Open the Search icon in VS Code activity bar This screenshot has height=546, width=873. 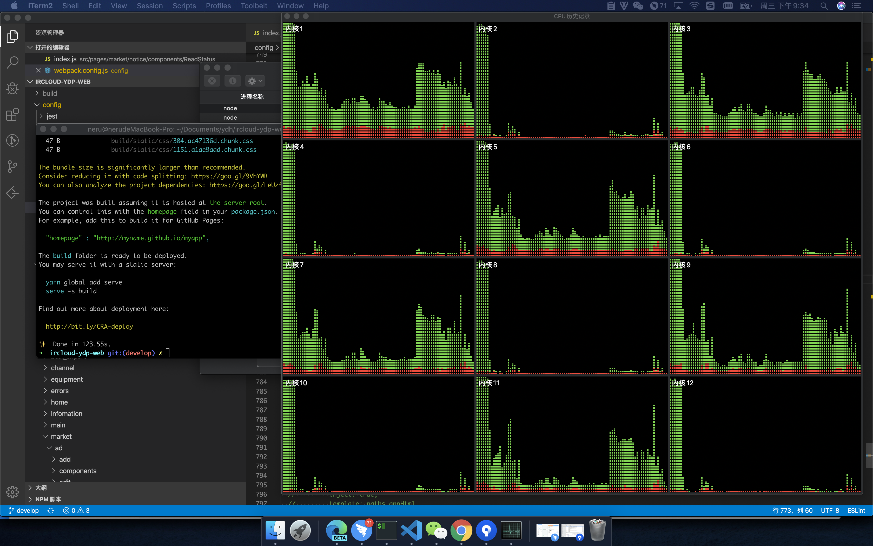tap(12, 62)
